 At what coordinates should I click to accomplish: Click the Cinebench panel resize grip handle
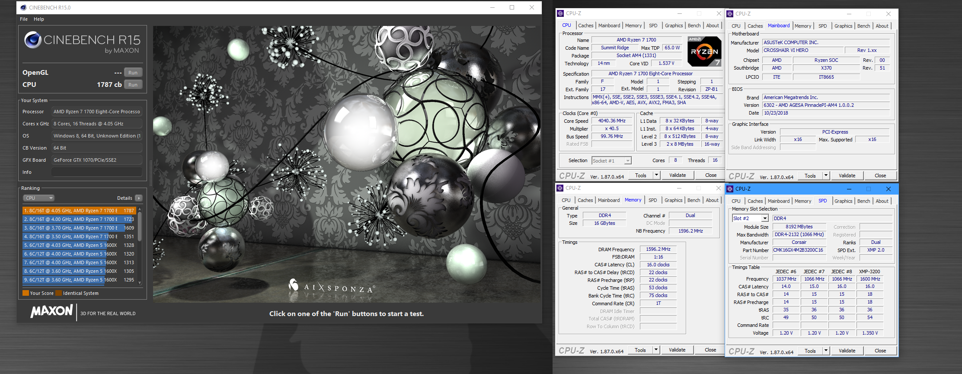(150, 173)
